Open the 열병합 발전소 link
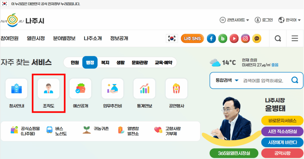Image resolution: width=304 pixels, height=159 pixels. click(128, 131)
